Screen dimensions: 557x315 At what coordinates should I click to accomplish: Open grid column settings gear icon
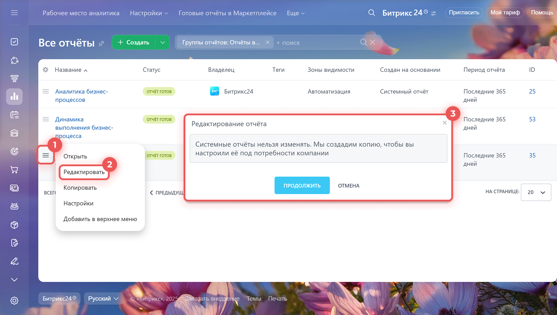(46, 70)
